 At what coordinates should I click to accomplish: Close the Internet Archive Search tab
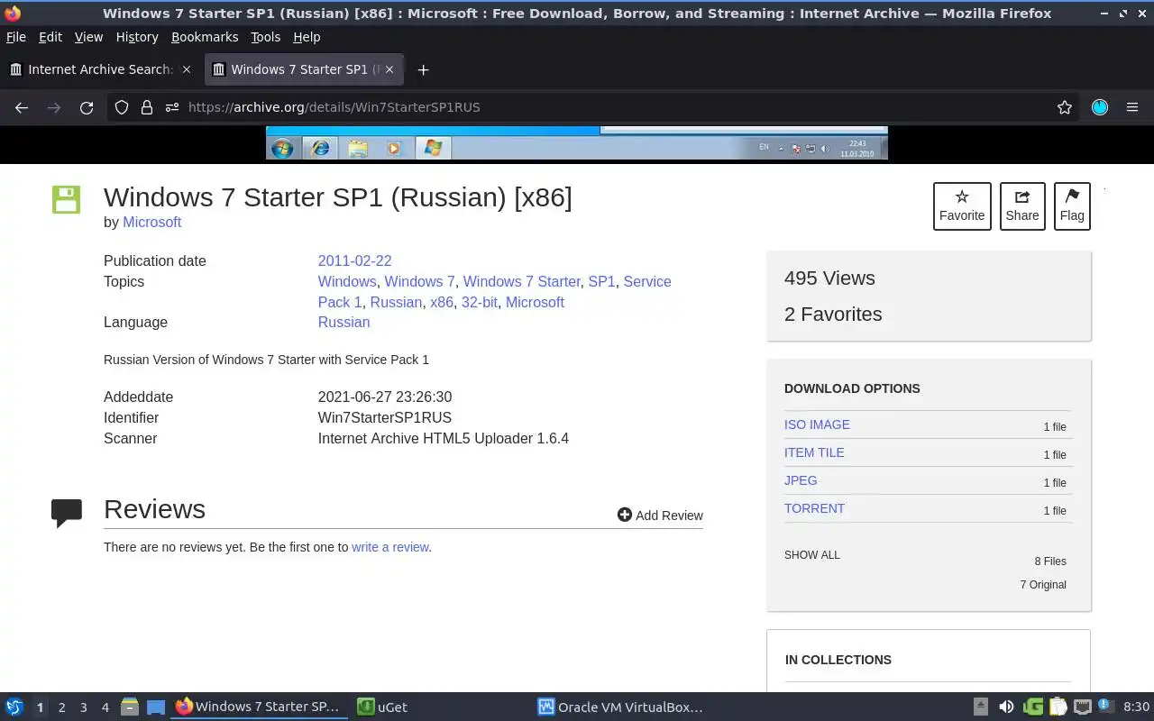[187, 69]
